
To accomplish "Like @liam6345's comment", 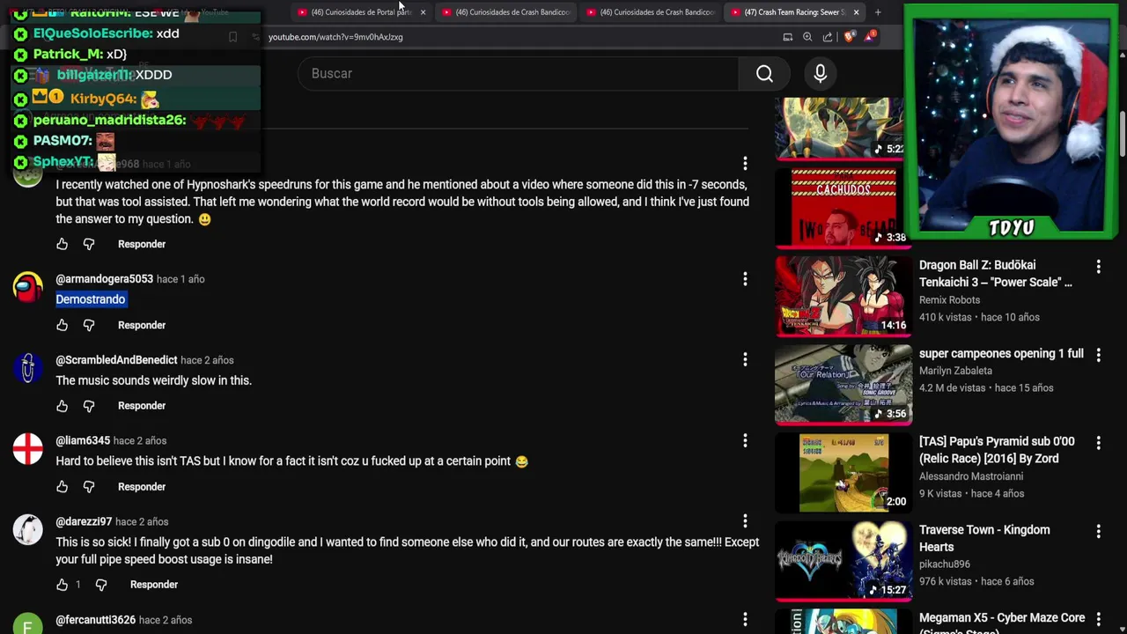I will [62, 487].
